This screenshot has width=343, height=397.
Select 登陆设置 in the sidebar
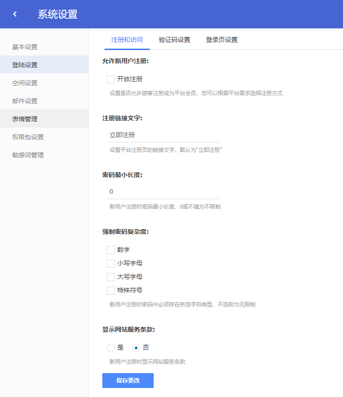click(25, 65)
